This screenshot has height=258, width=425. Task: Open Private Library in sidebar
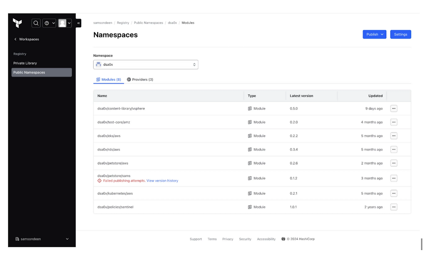point(25,63)
